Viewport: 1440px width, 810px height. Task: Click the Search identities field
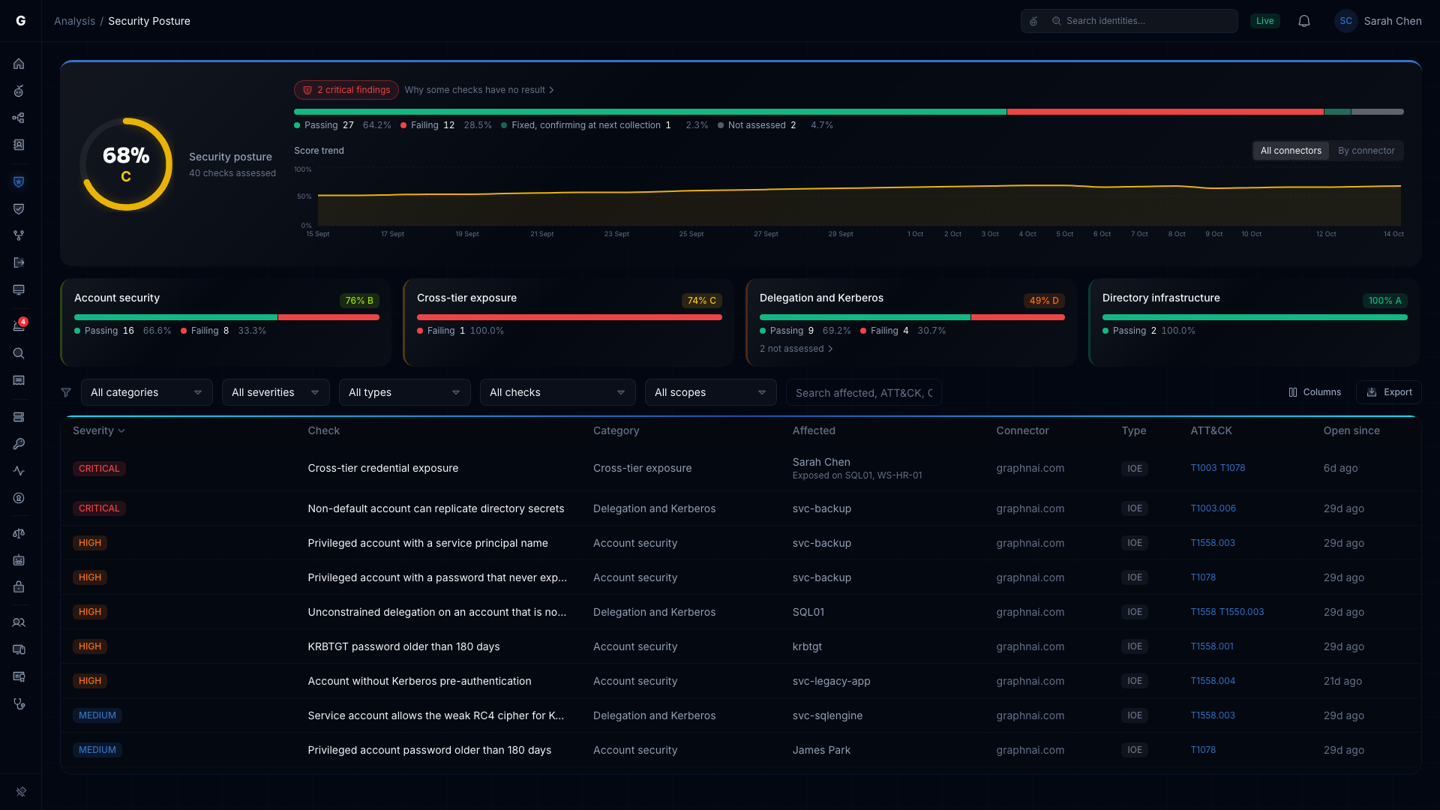click(x=1129, y=21)
